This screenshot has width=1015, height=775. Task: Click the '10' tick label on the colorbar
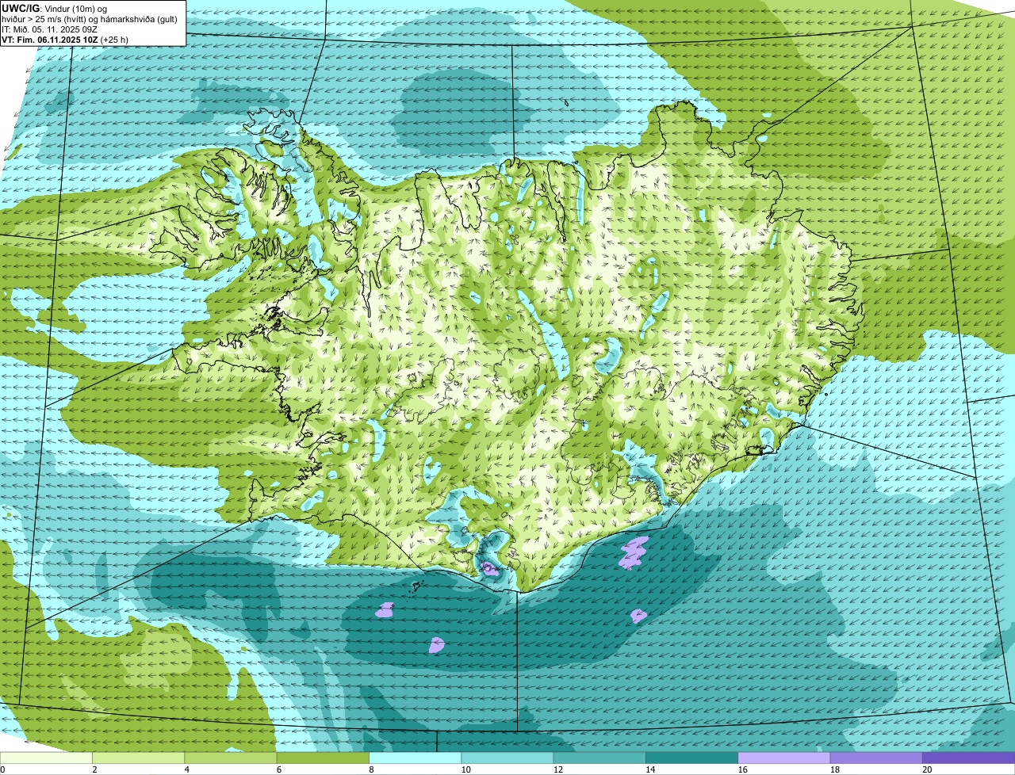coord(465,769)
